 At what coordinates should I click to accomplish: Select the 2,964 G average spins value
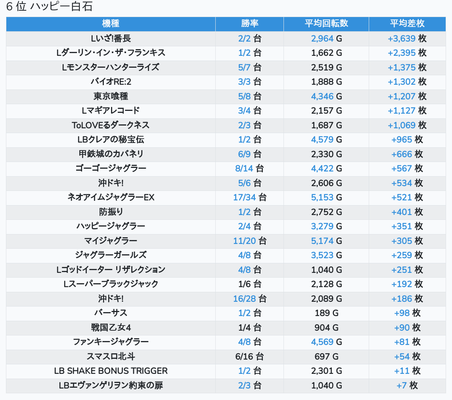pyautogui.click(x=322, y=38)
